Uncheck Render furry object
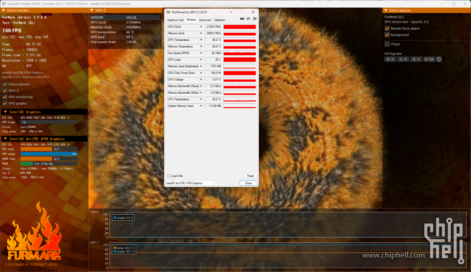The height and width of the screenshot is (272, 471). coord(387,28)
